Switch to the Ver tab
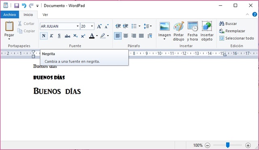The image size is (259, 150). pyautogui.click(x=45, y=15)
